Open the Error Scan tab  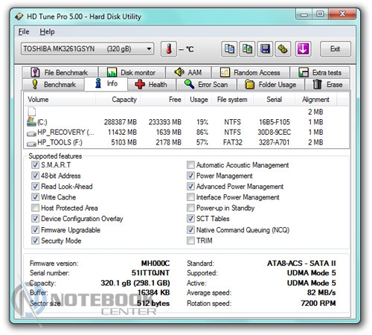click(206, 84)
